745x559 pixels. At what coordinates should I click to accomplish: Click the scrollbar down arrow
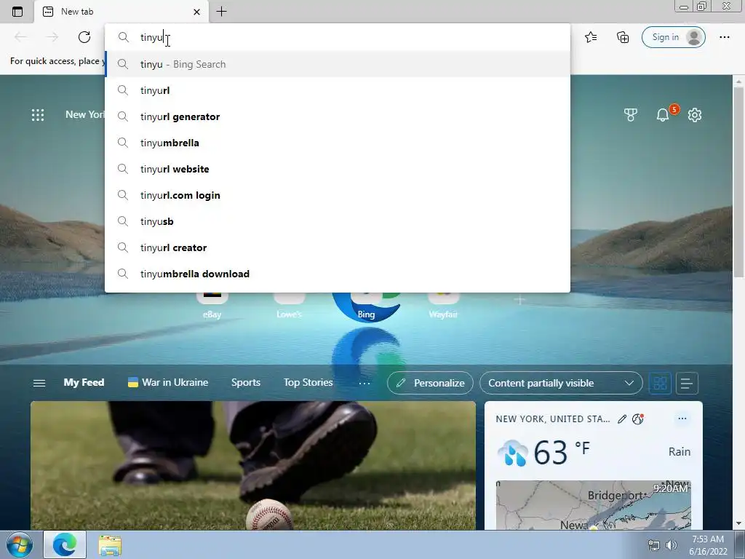[738, 523]
